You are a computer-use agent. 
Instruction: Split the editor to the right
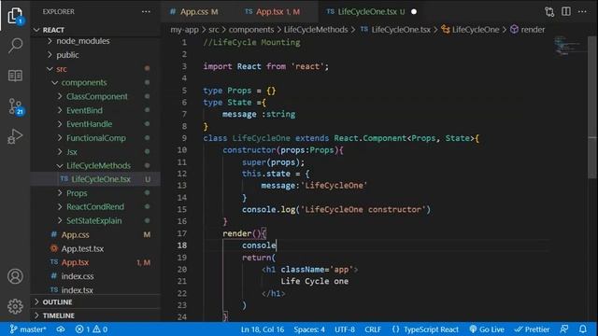click(x=566, y=11)
